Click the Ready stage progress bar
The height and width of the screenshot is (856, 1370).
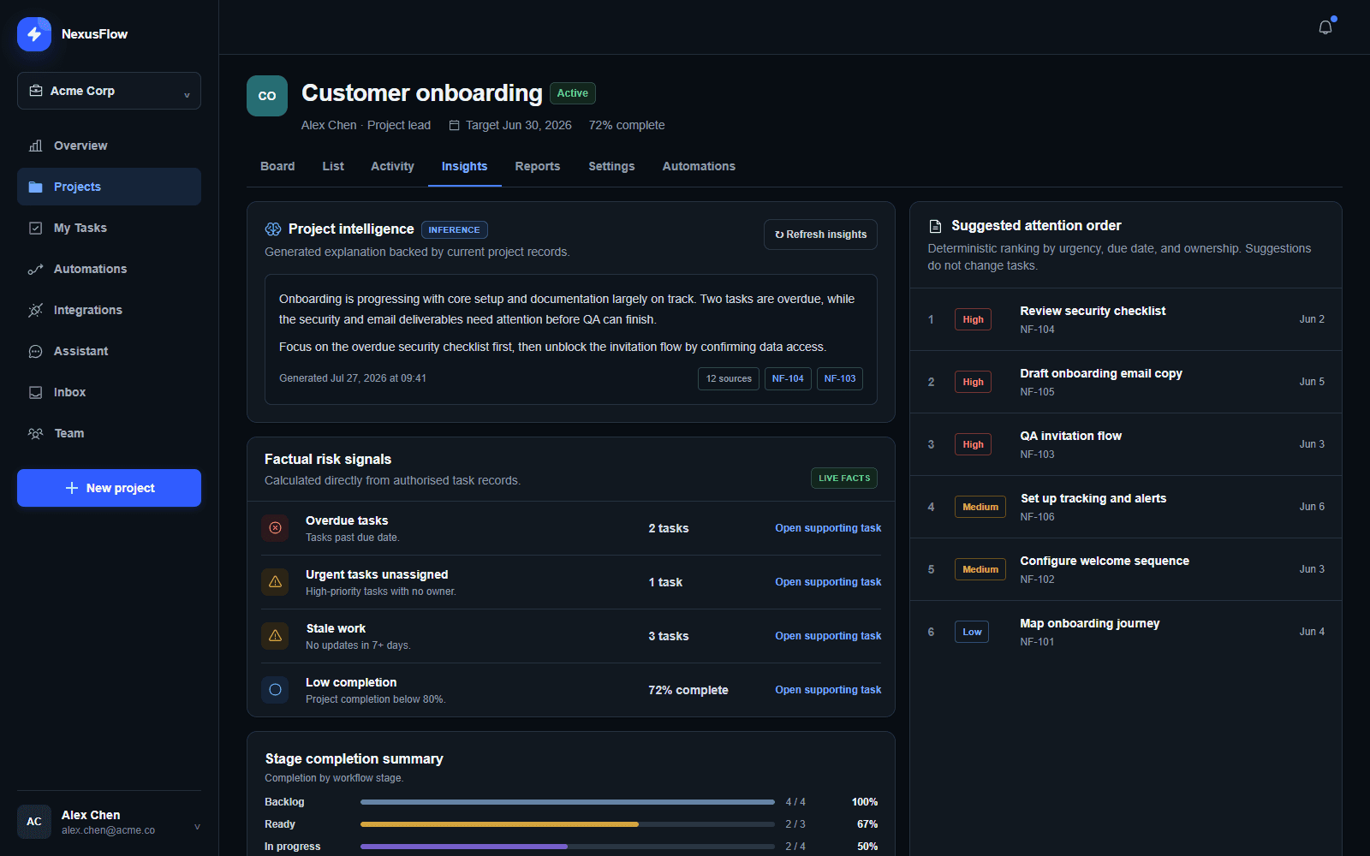click(x=568, y=824)
